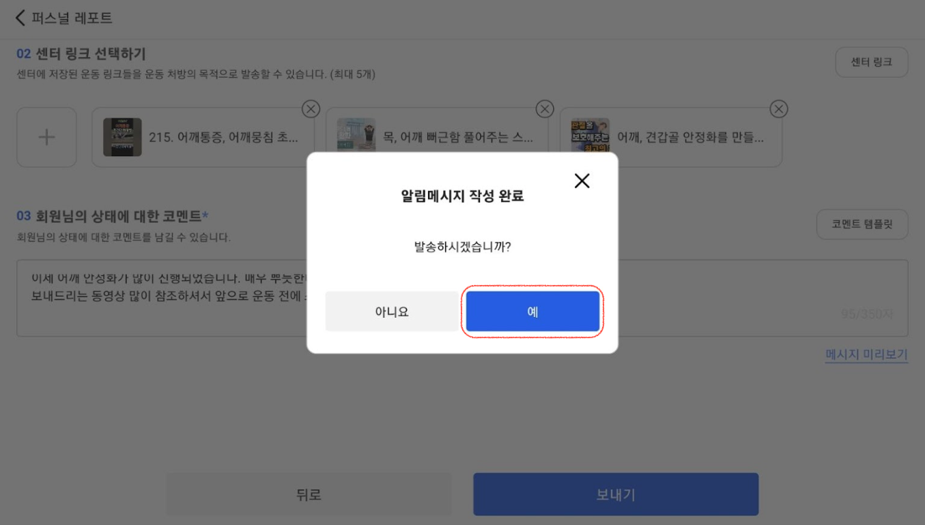Remove the 215. 어깨통증 link card
Screen dimensions: 925x525
click(311, 109)
